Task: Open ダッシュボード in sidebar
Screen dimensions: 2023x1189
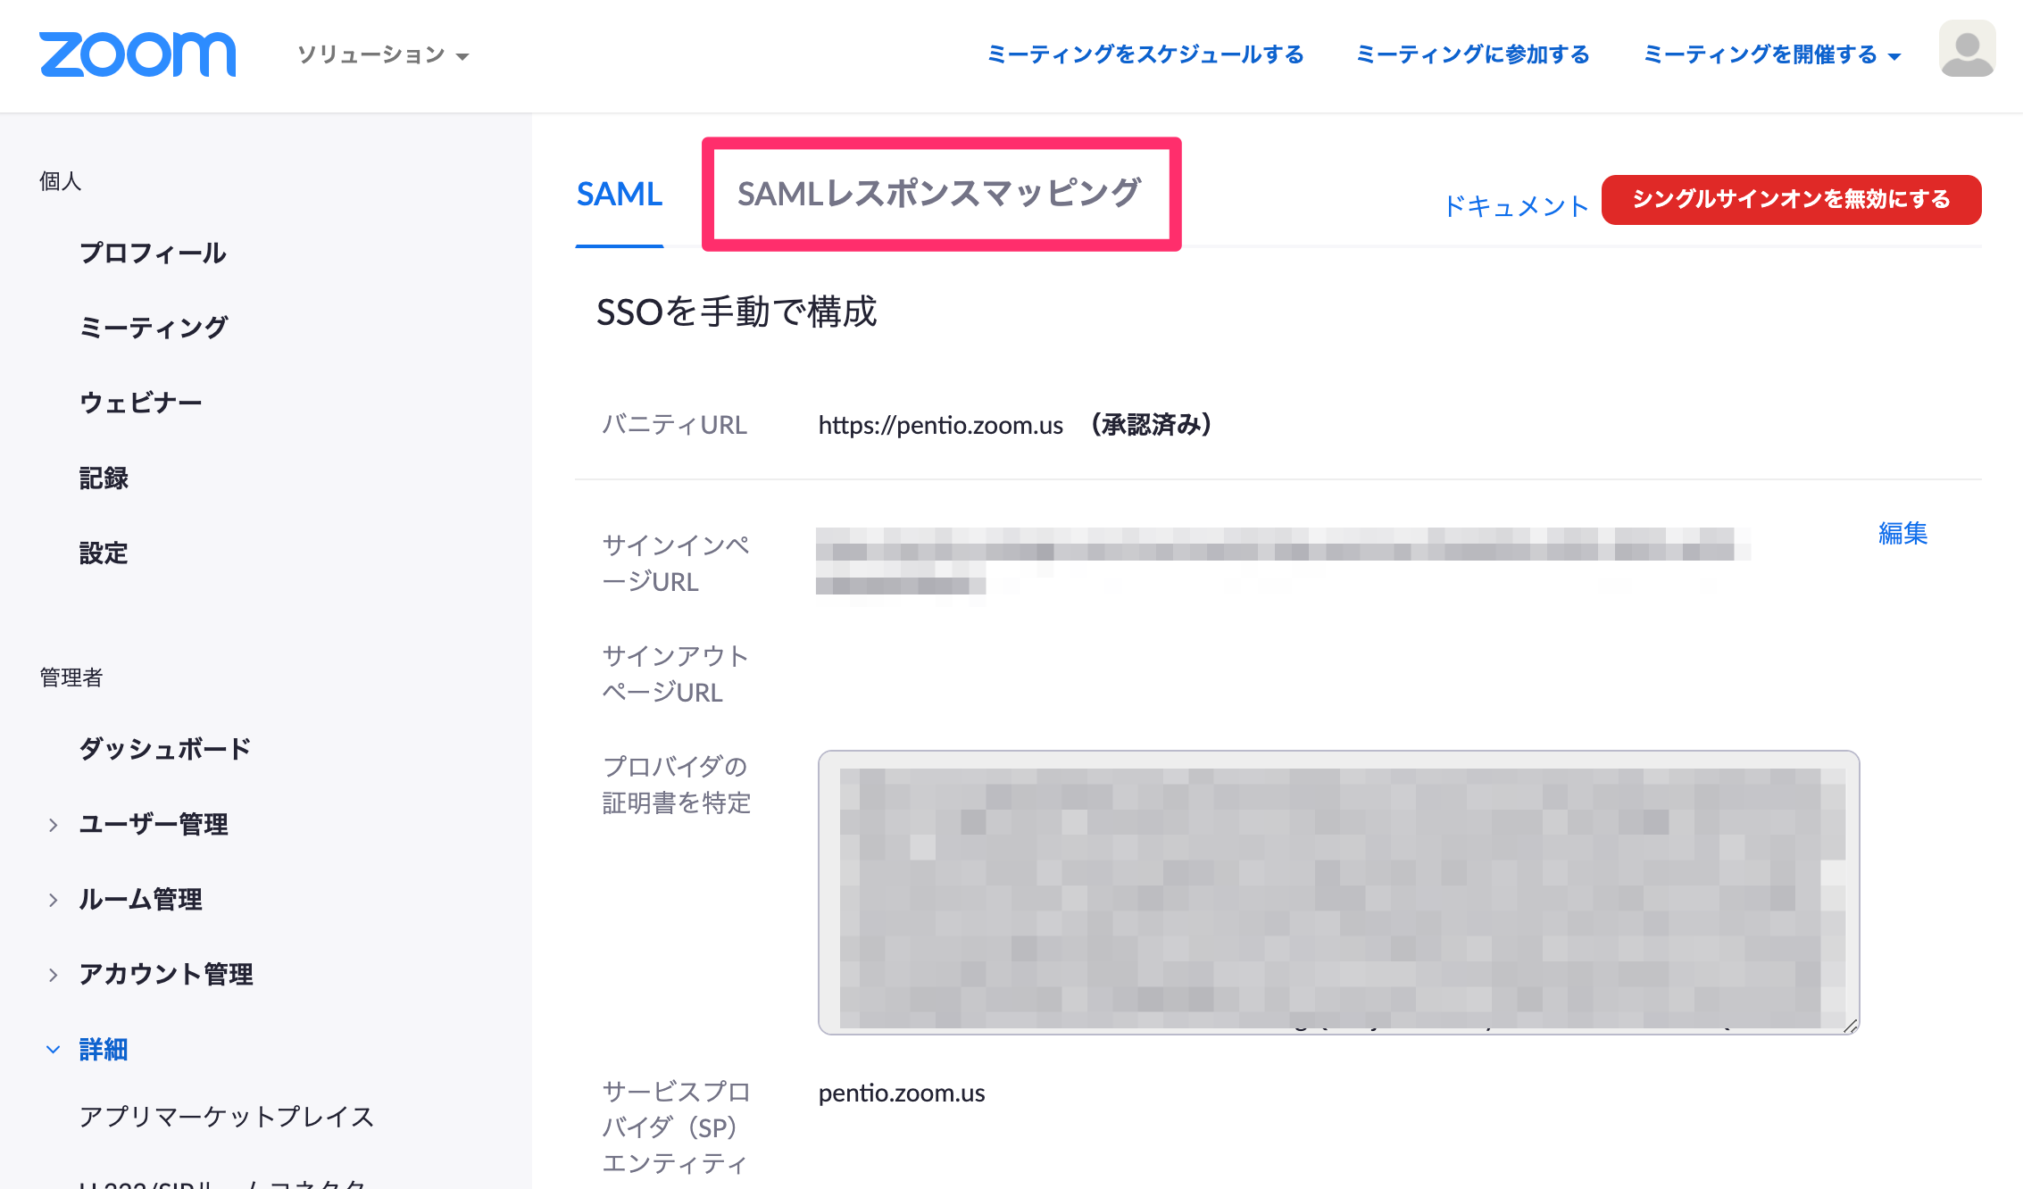Action: (x=165, y=748)
